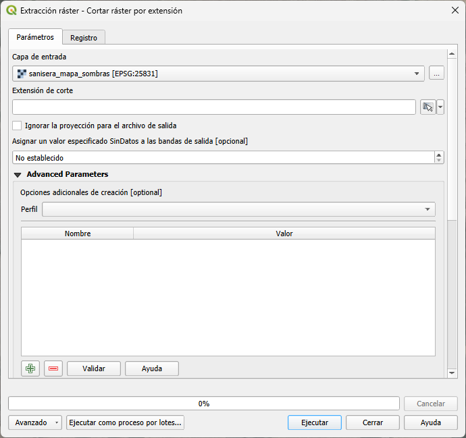Click Ejecutar como proceso por lotes
The height and width of the screenshot is (438, 466).
click(x=125, y=422)
